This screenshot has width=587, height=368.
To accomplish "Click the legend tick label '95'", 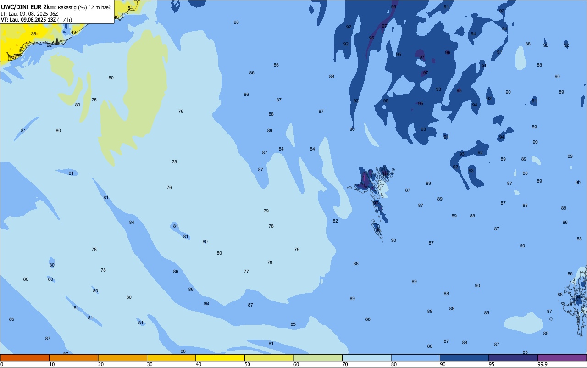I will (492, 364).
